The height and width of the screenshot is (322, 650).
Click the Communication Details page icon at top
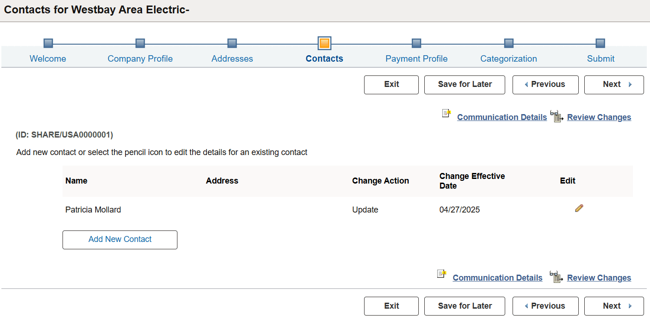point(446,113)
